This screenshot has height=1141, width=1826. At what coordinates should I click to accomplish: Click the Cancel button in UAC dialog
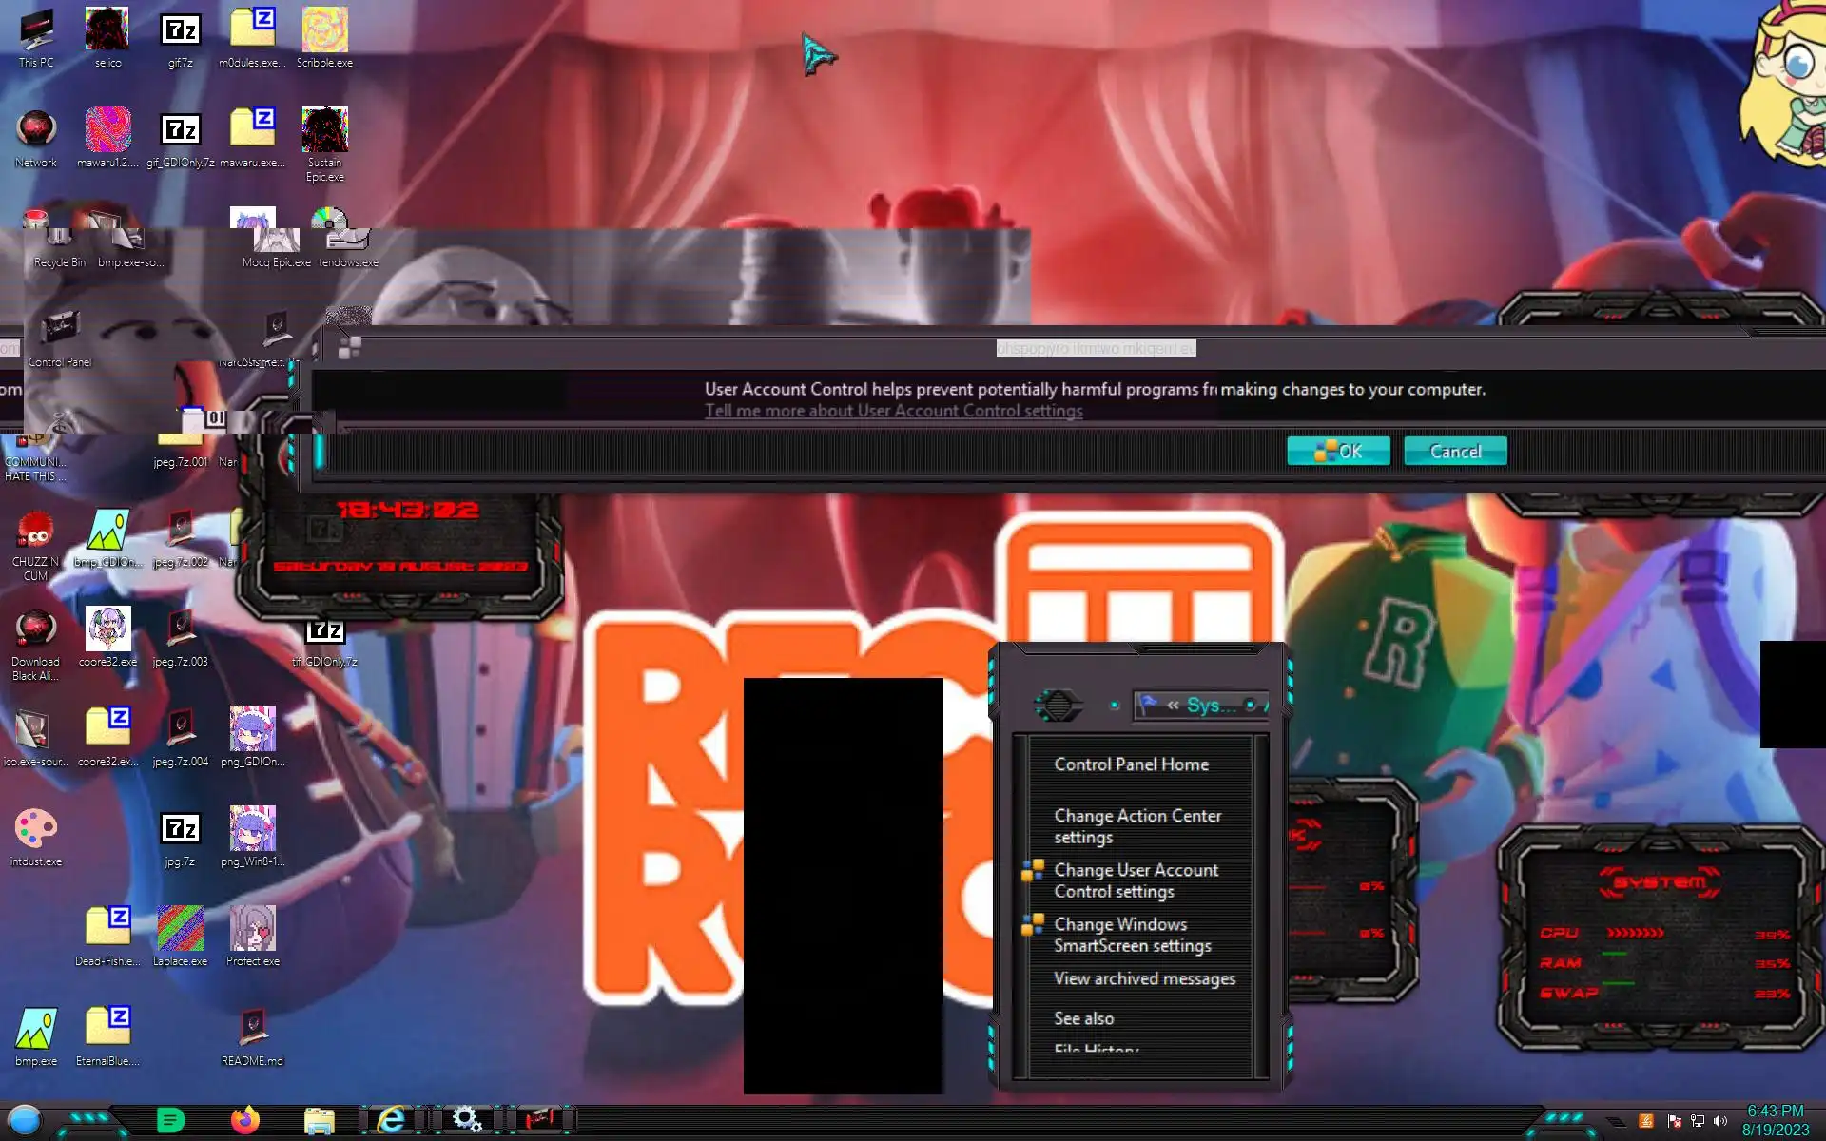(1455, 452)
